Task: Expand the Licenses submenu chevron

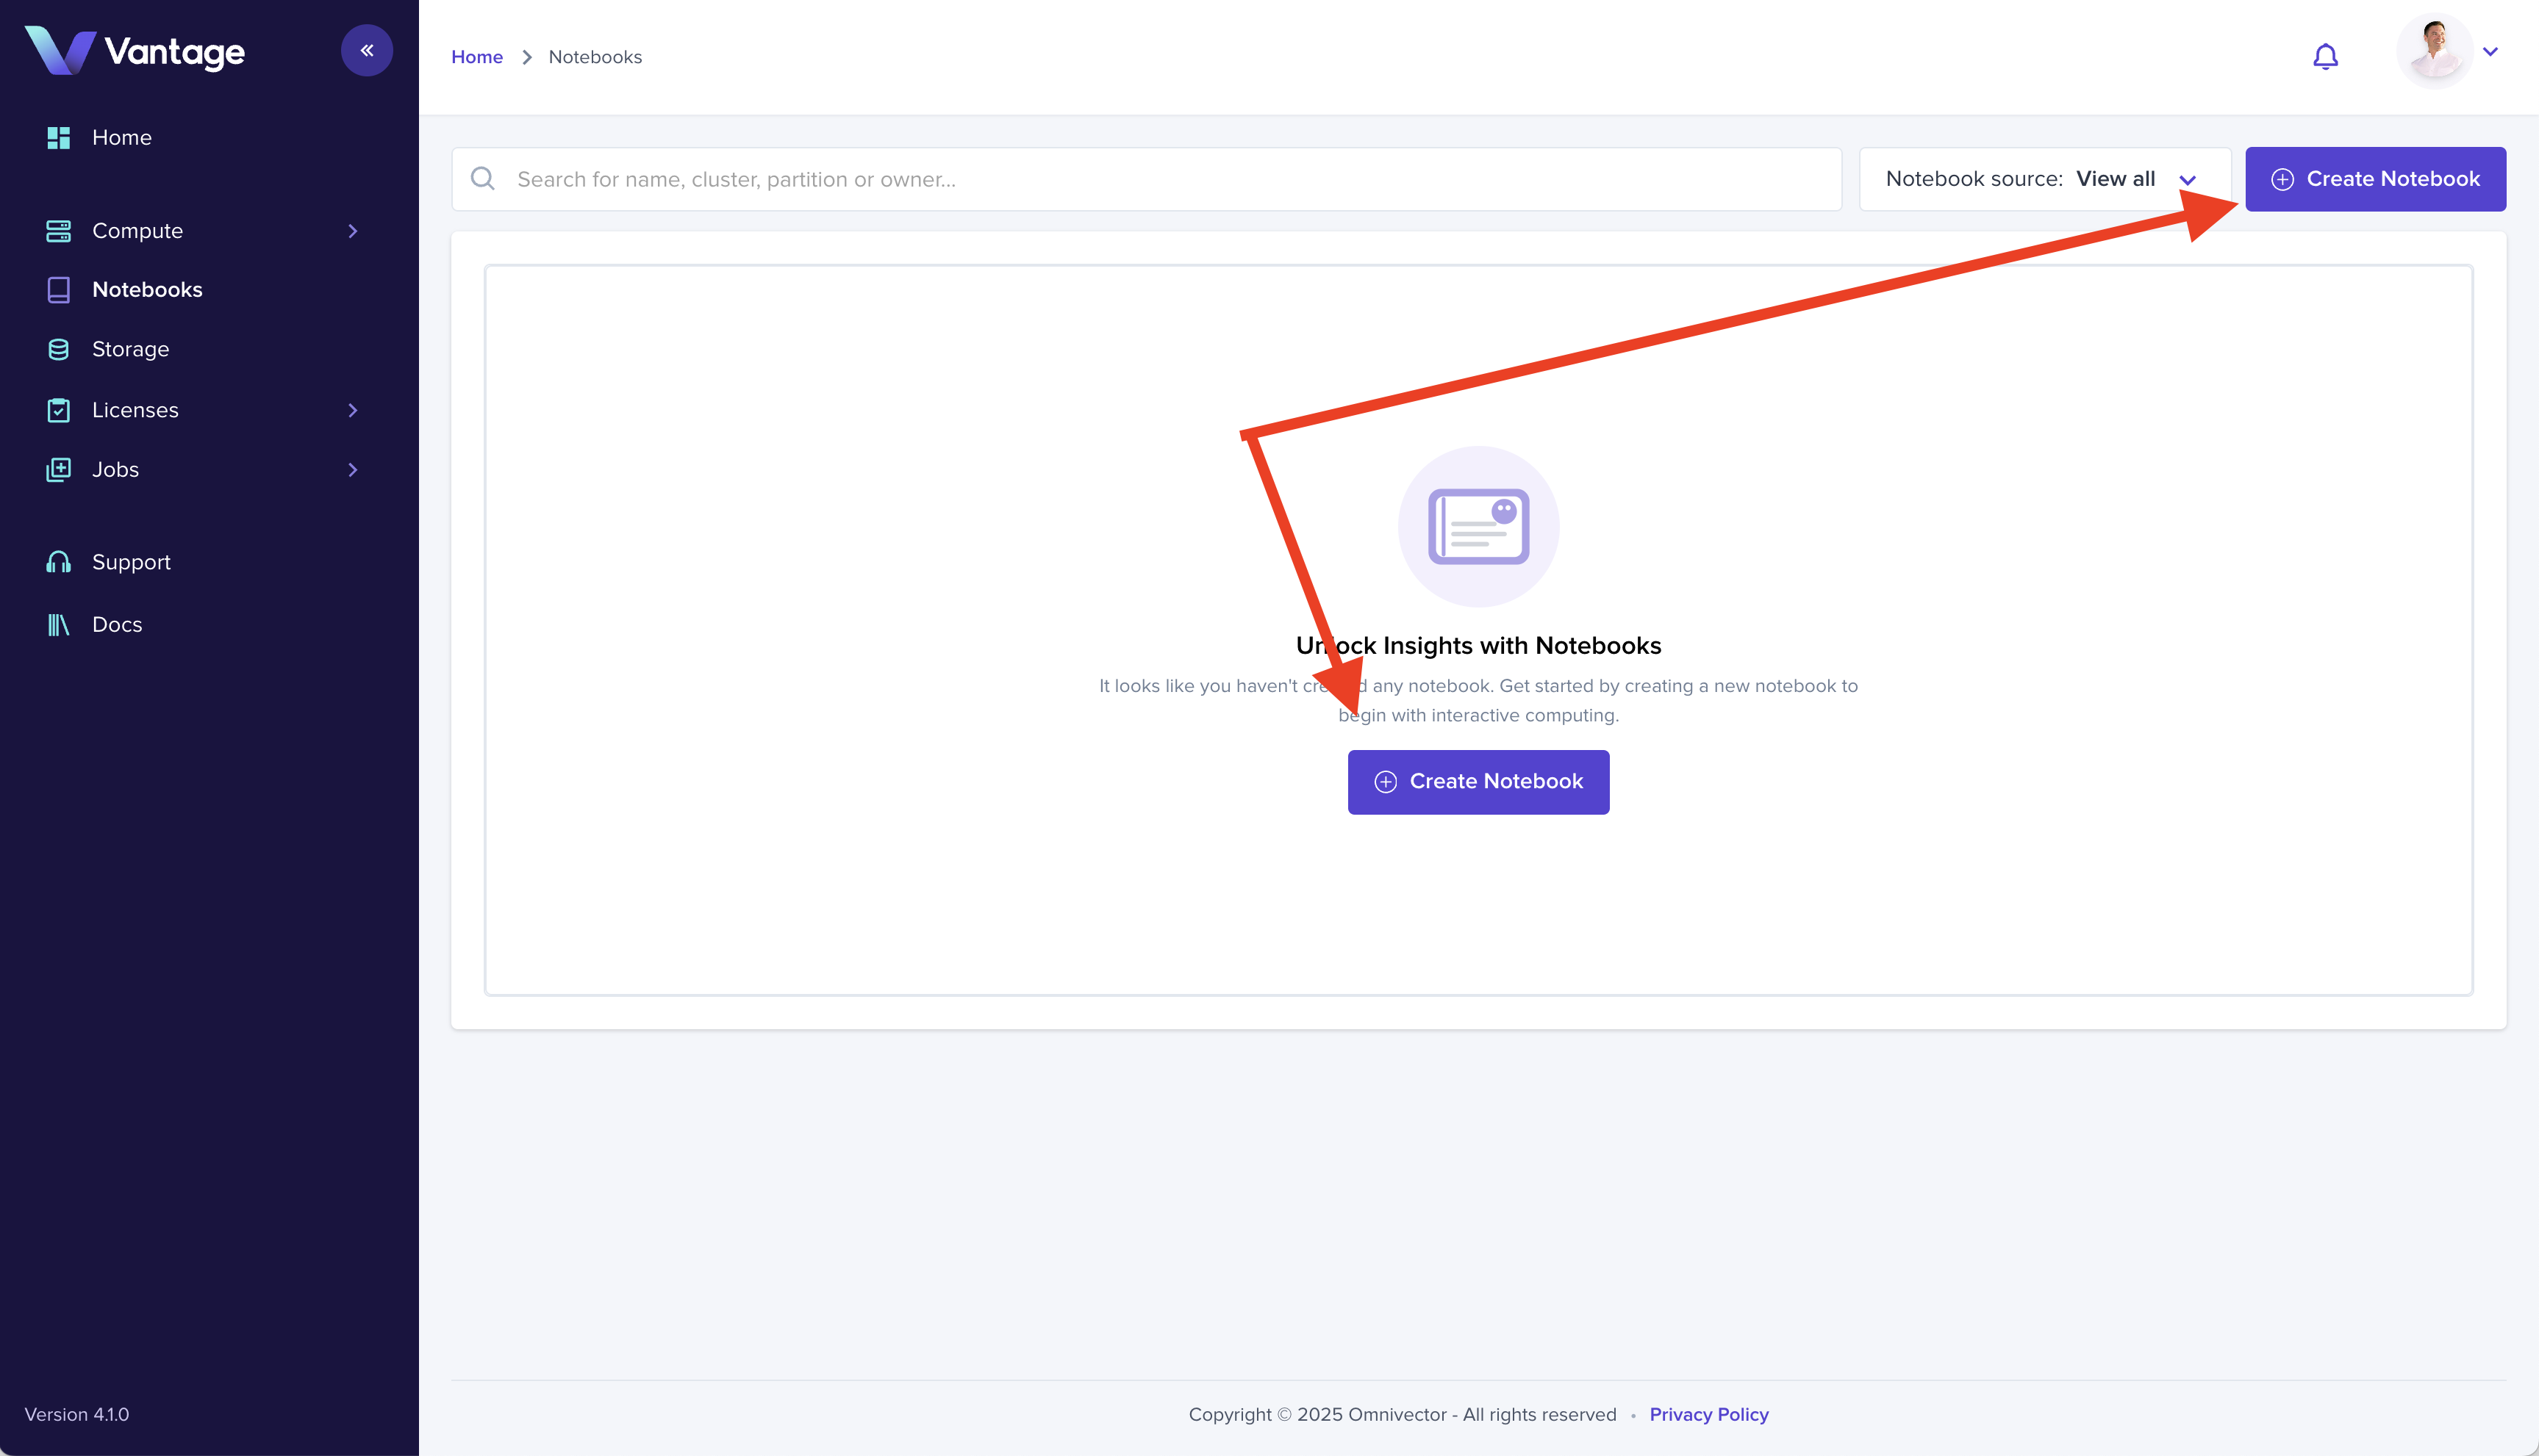Action: pyautogui.click(x=352, y=410)
